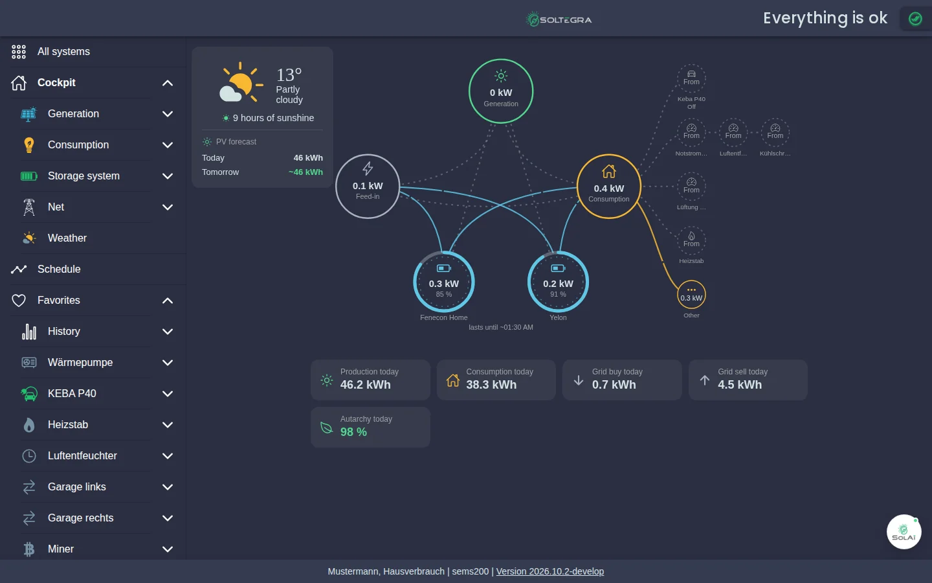Expand the Generation submenu chevron
Screen dimensions: 932x583
click(x=168, y=114)
